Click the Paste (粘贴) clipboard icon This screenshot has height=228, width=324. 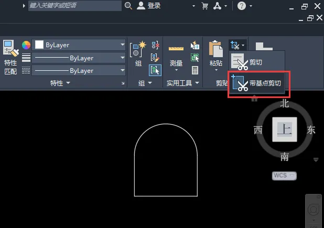tap(215, 49)
